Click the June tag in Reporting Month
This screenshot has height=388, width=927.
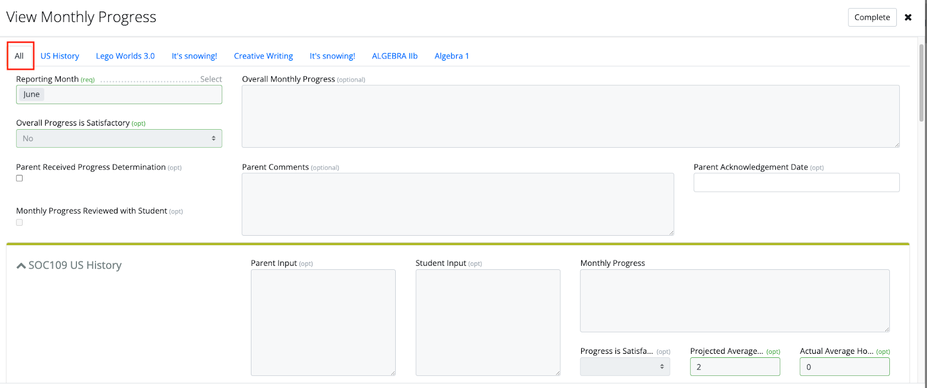tap(32, 94)
